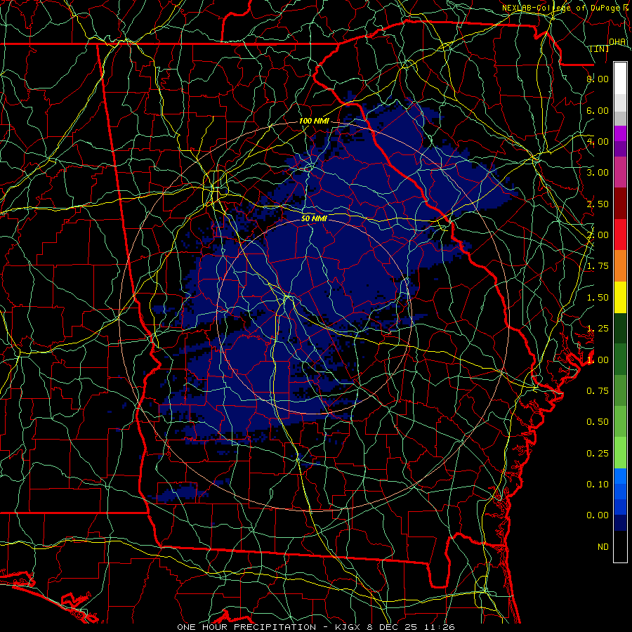
Task: Click the 'KJGX' radar site identifier
Action: coord(348,627)
